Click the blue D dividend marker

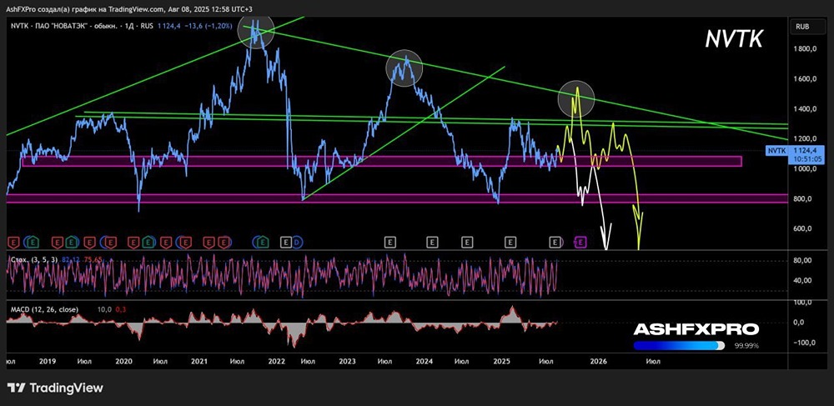click(297, 243)
